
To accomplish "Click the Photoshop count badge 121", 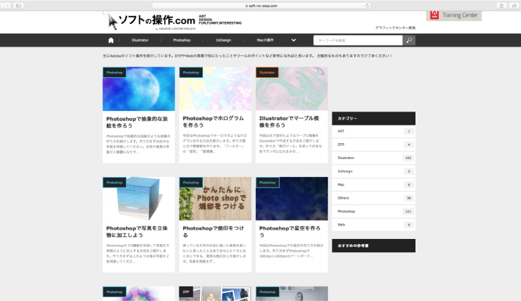I will click(x=408, y=211).
